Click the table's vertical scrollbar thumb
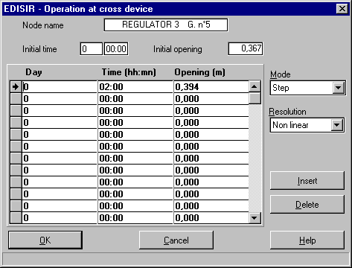Image resolution: width=352 pixels, height=268 pixels. tap(255, 98)
